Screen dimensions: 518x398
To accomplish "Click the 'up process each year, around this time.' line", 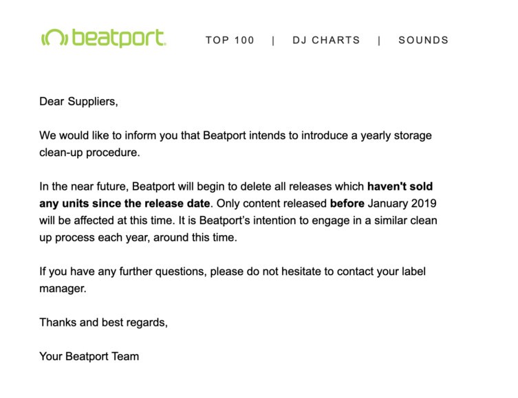I will (138, 238).
